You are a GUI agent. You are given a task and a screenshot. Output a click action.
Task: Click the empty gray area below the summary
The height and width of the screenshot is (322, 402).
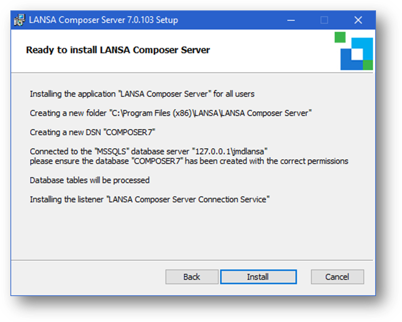click(189, 231)
